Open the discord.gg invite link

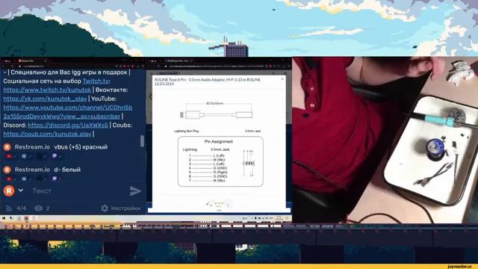(x=68, y=126)
